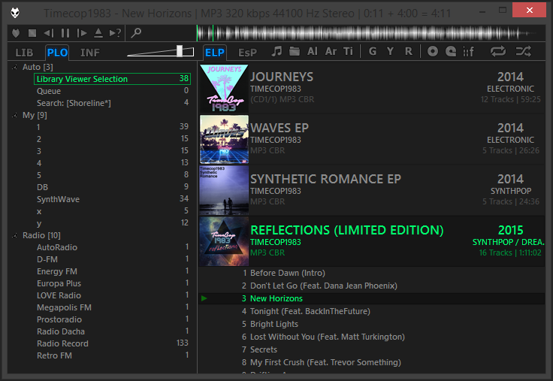The width and height of the screenshot is (553, 381).
Task: Open the Radio Record playlist
Action: (112, 343)
